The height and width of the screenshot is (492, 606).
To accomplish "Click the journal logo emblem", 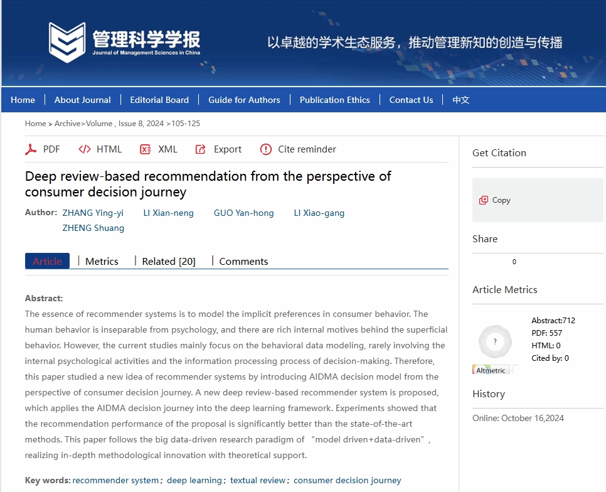I will (67, 42).
